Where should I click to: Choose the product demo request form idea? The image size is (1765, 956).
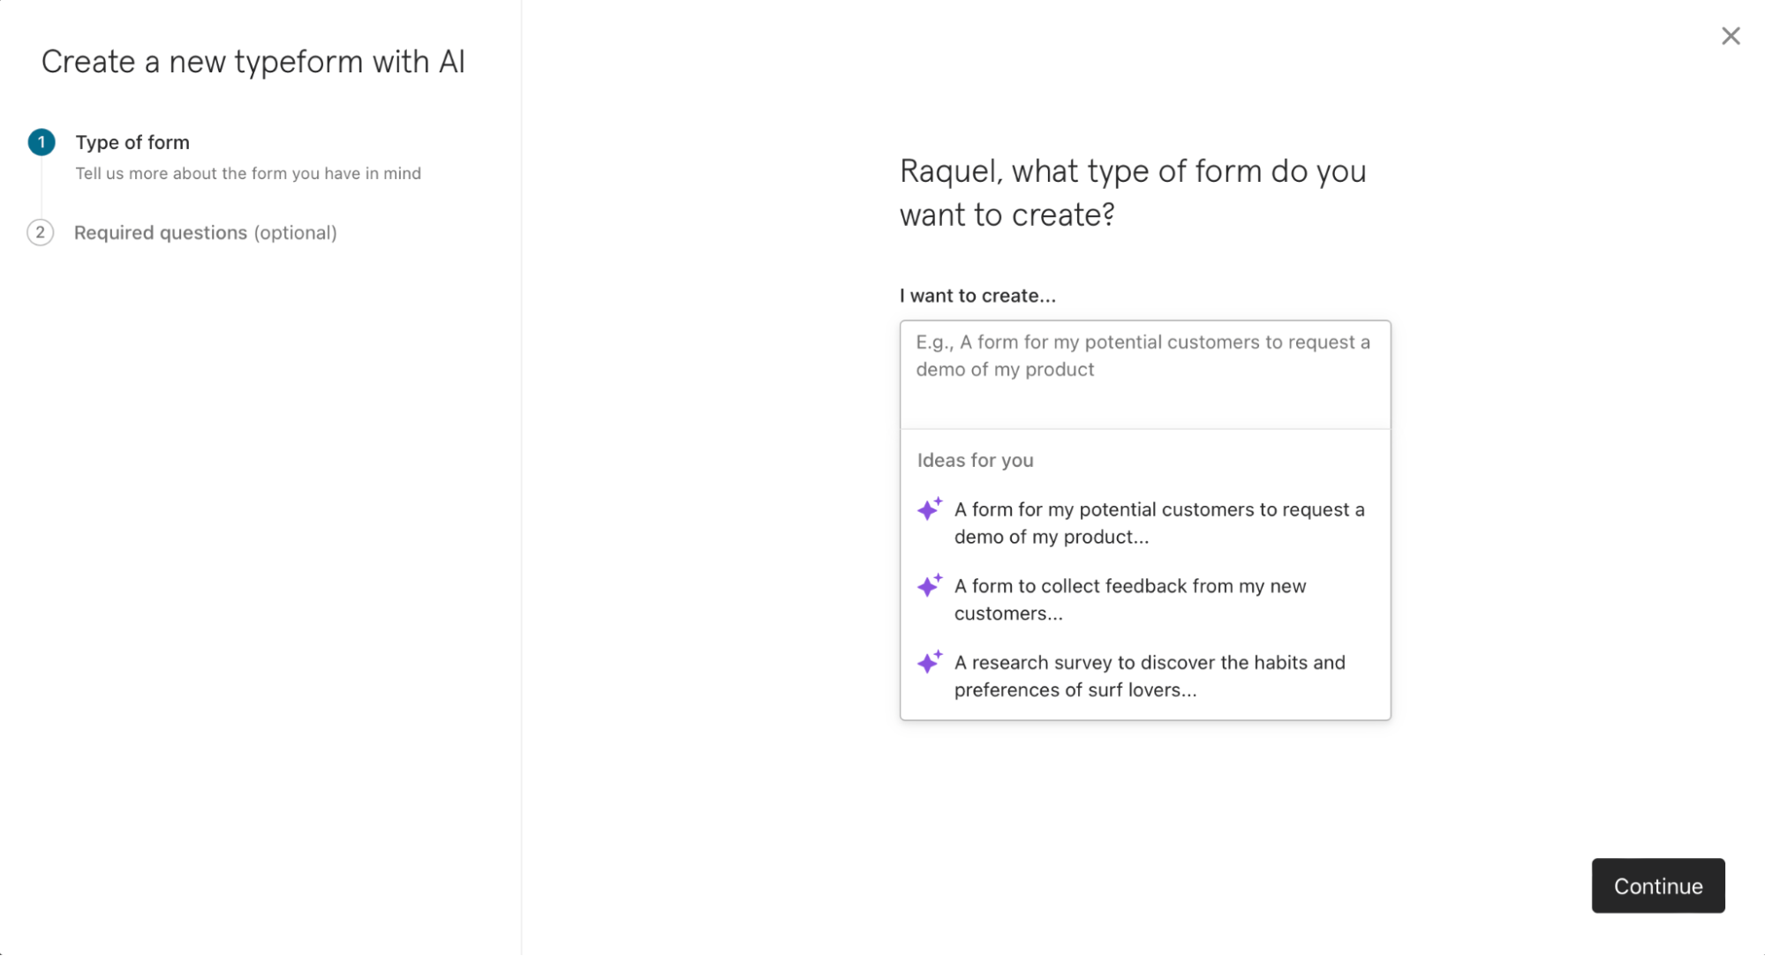coord(1158,523)
